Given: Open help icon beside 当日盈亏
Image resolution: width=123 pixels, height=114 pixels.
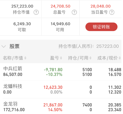Looking at the screenshot, I should (112, 12).
